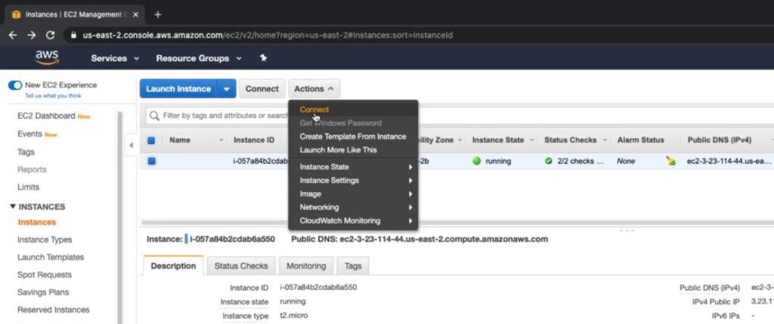The width and height of the screenshot is (774, 324).
Task: Reload the page with the refresh icon
Action: [50, 35]
